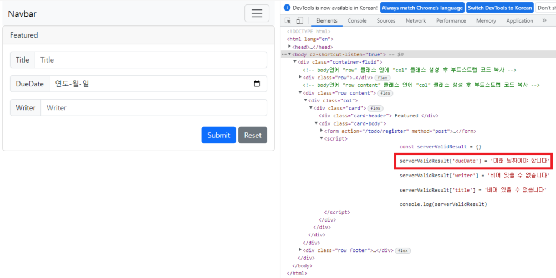The height and width of the screenshot is (278, 556).
Task: Click the serverValidResult['writer'] line
Action: point(475,176)
